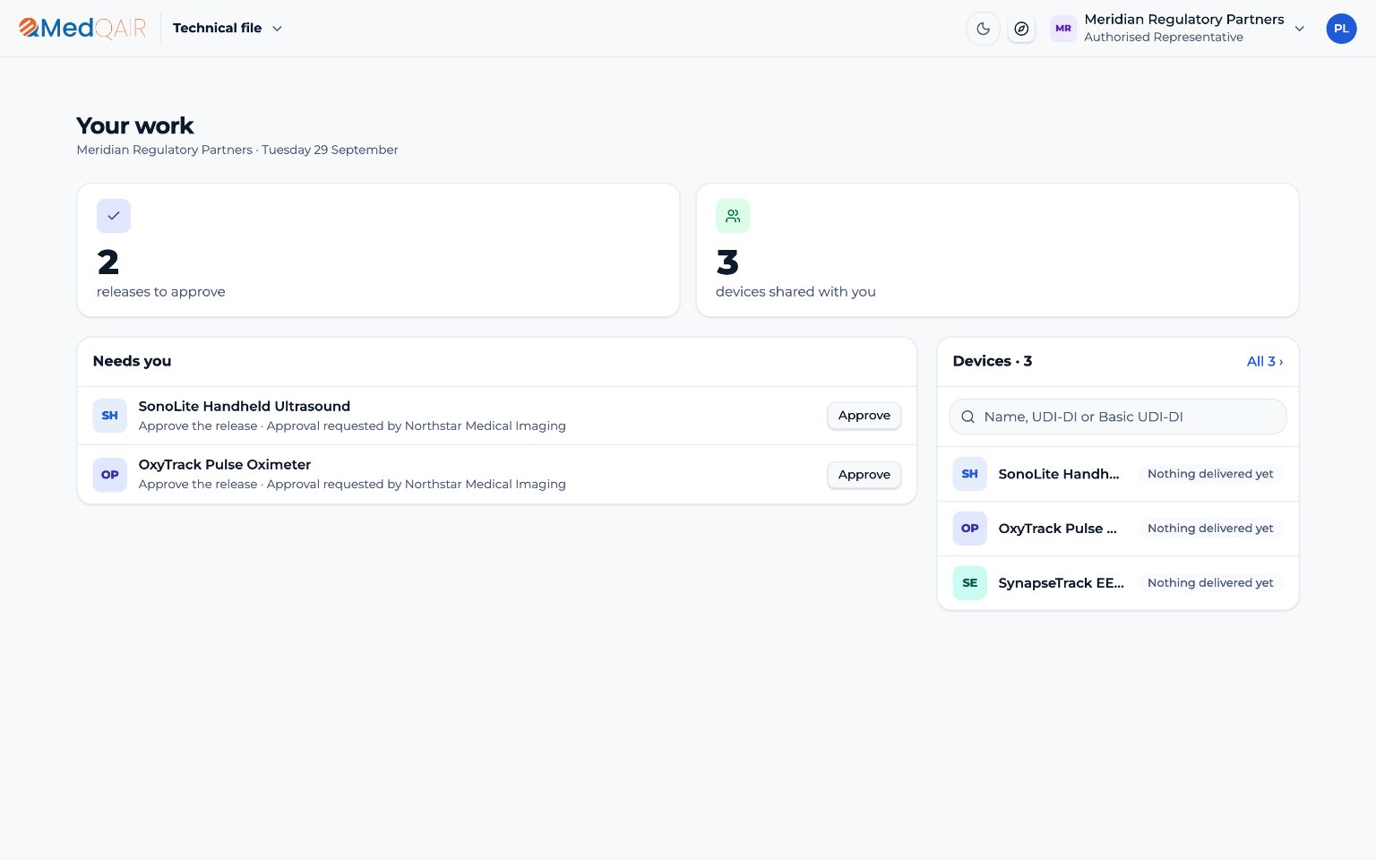Focus the Name, UDI-DI search field

point(1118,417)
